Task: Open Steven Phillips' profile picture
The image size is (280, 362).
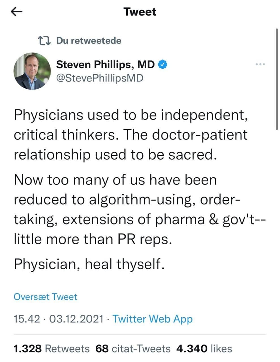Action: pyautogui.click(x=32, y=71)
